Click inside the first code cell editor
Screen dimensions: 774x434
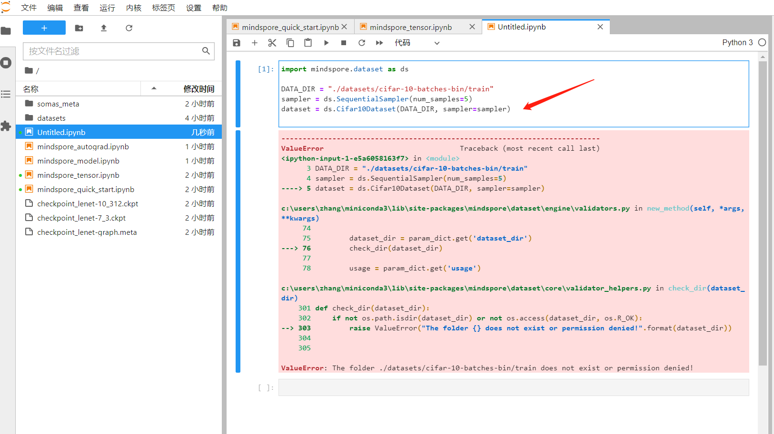pyautogui.click(x=514, y=94)
